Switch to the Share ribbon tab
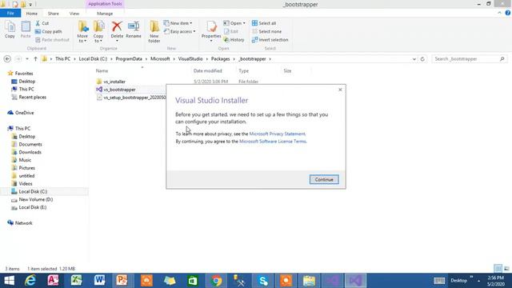 [54, 14]
